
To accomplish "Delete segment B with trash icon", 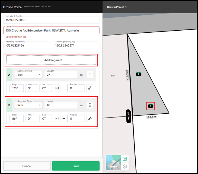I will (90, 105).
